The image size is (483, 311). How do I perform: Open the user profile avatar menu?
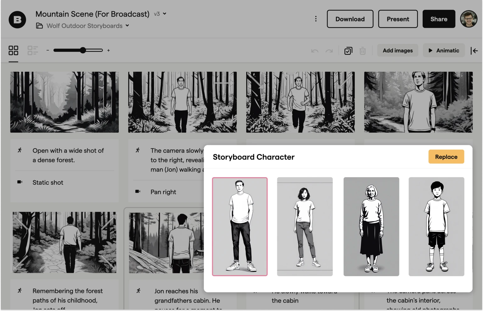tap(469, 19)
